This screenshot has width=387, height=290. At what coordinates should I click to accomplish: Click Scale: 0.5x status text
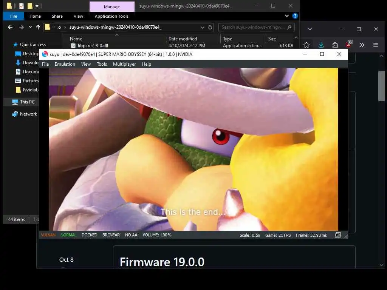(250, 235)
